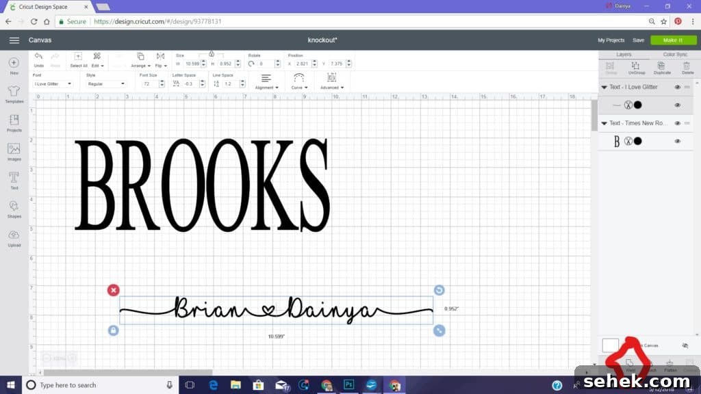Select the black color swatch of Glitter layer
Viewport: 701px width, 394px height.
coord(638,105)
